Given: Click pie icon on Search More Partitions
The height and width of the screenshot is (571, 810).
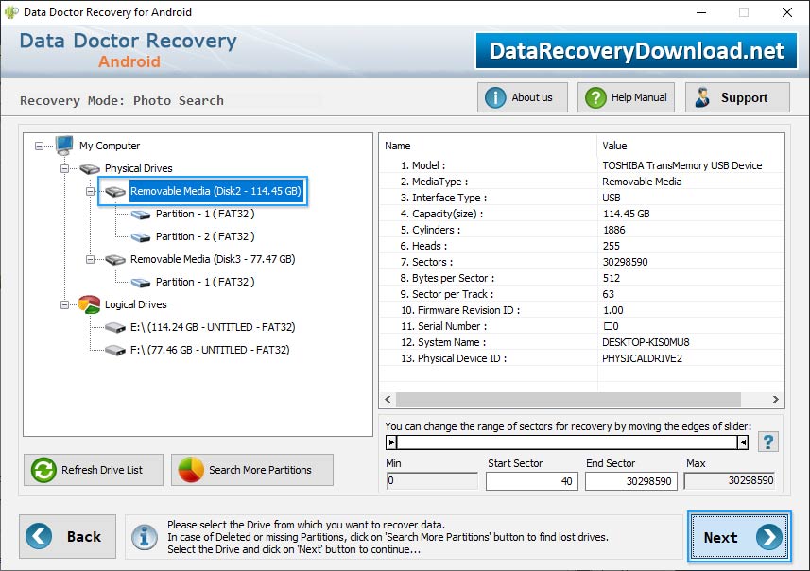Looking at the screenshot, I should (191, 470).
